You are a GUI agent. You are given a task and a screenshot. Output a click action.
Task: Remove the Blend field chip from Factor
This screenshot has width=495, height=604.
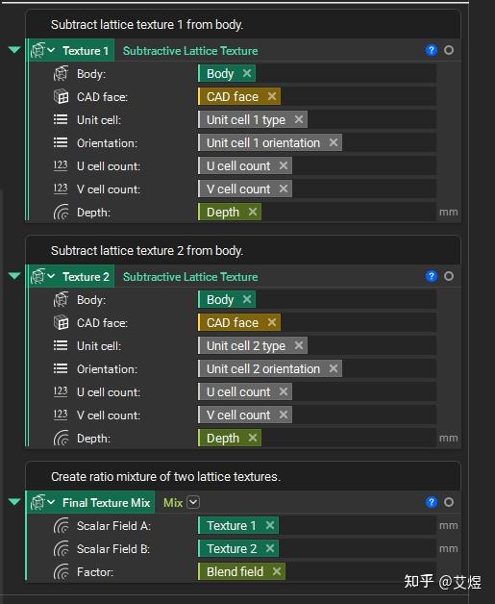click(x=277, y=571)
